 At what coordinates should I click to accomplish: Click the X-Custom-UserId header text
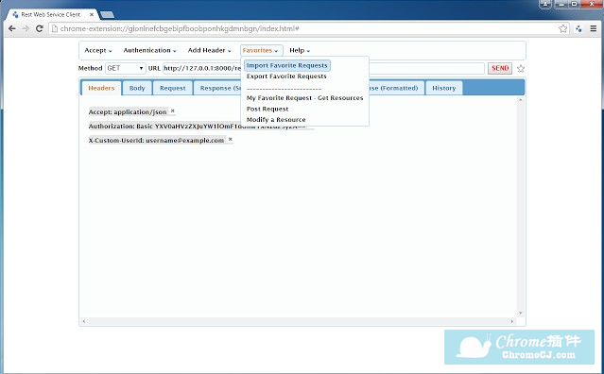tap(156, 141)
